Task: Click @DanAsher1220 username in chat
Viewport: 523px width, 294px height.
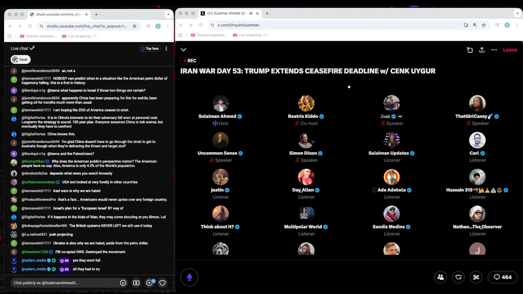Action: (35, 252)
